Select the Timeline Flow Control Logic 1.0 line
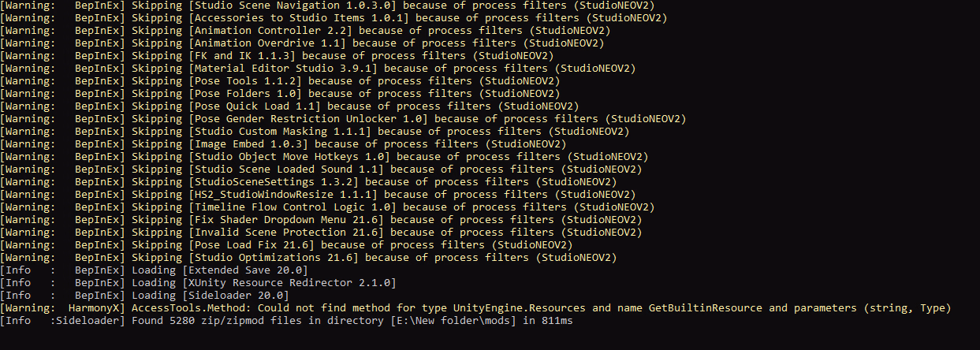This screenshot has width=980, height=350. 326,207
